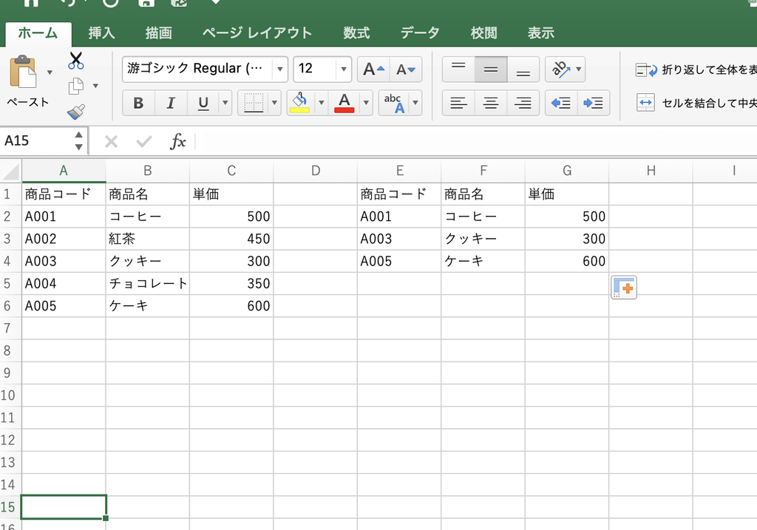The width and height of the screenshot is (757, 530).
Task: Open the paste options smart tag icon
Action: (x=624, y=288)
